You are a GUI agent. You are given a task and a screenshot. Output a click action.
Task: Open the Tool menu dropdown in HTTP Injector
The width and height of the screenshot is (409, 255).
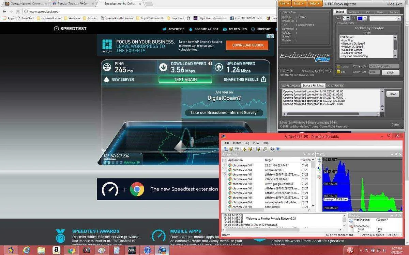(299, 3)
